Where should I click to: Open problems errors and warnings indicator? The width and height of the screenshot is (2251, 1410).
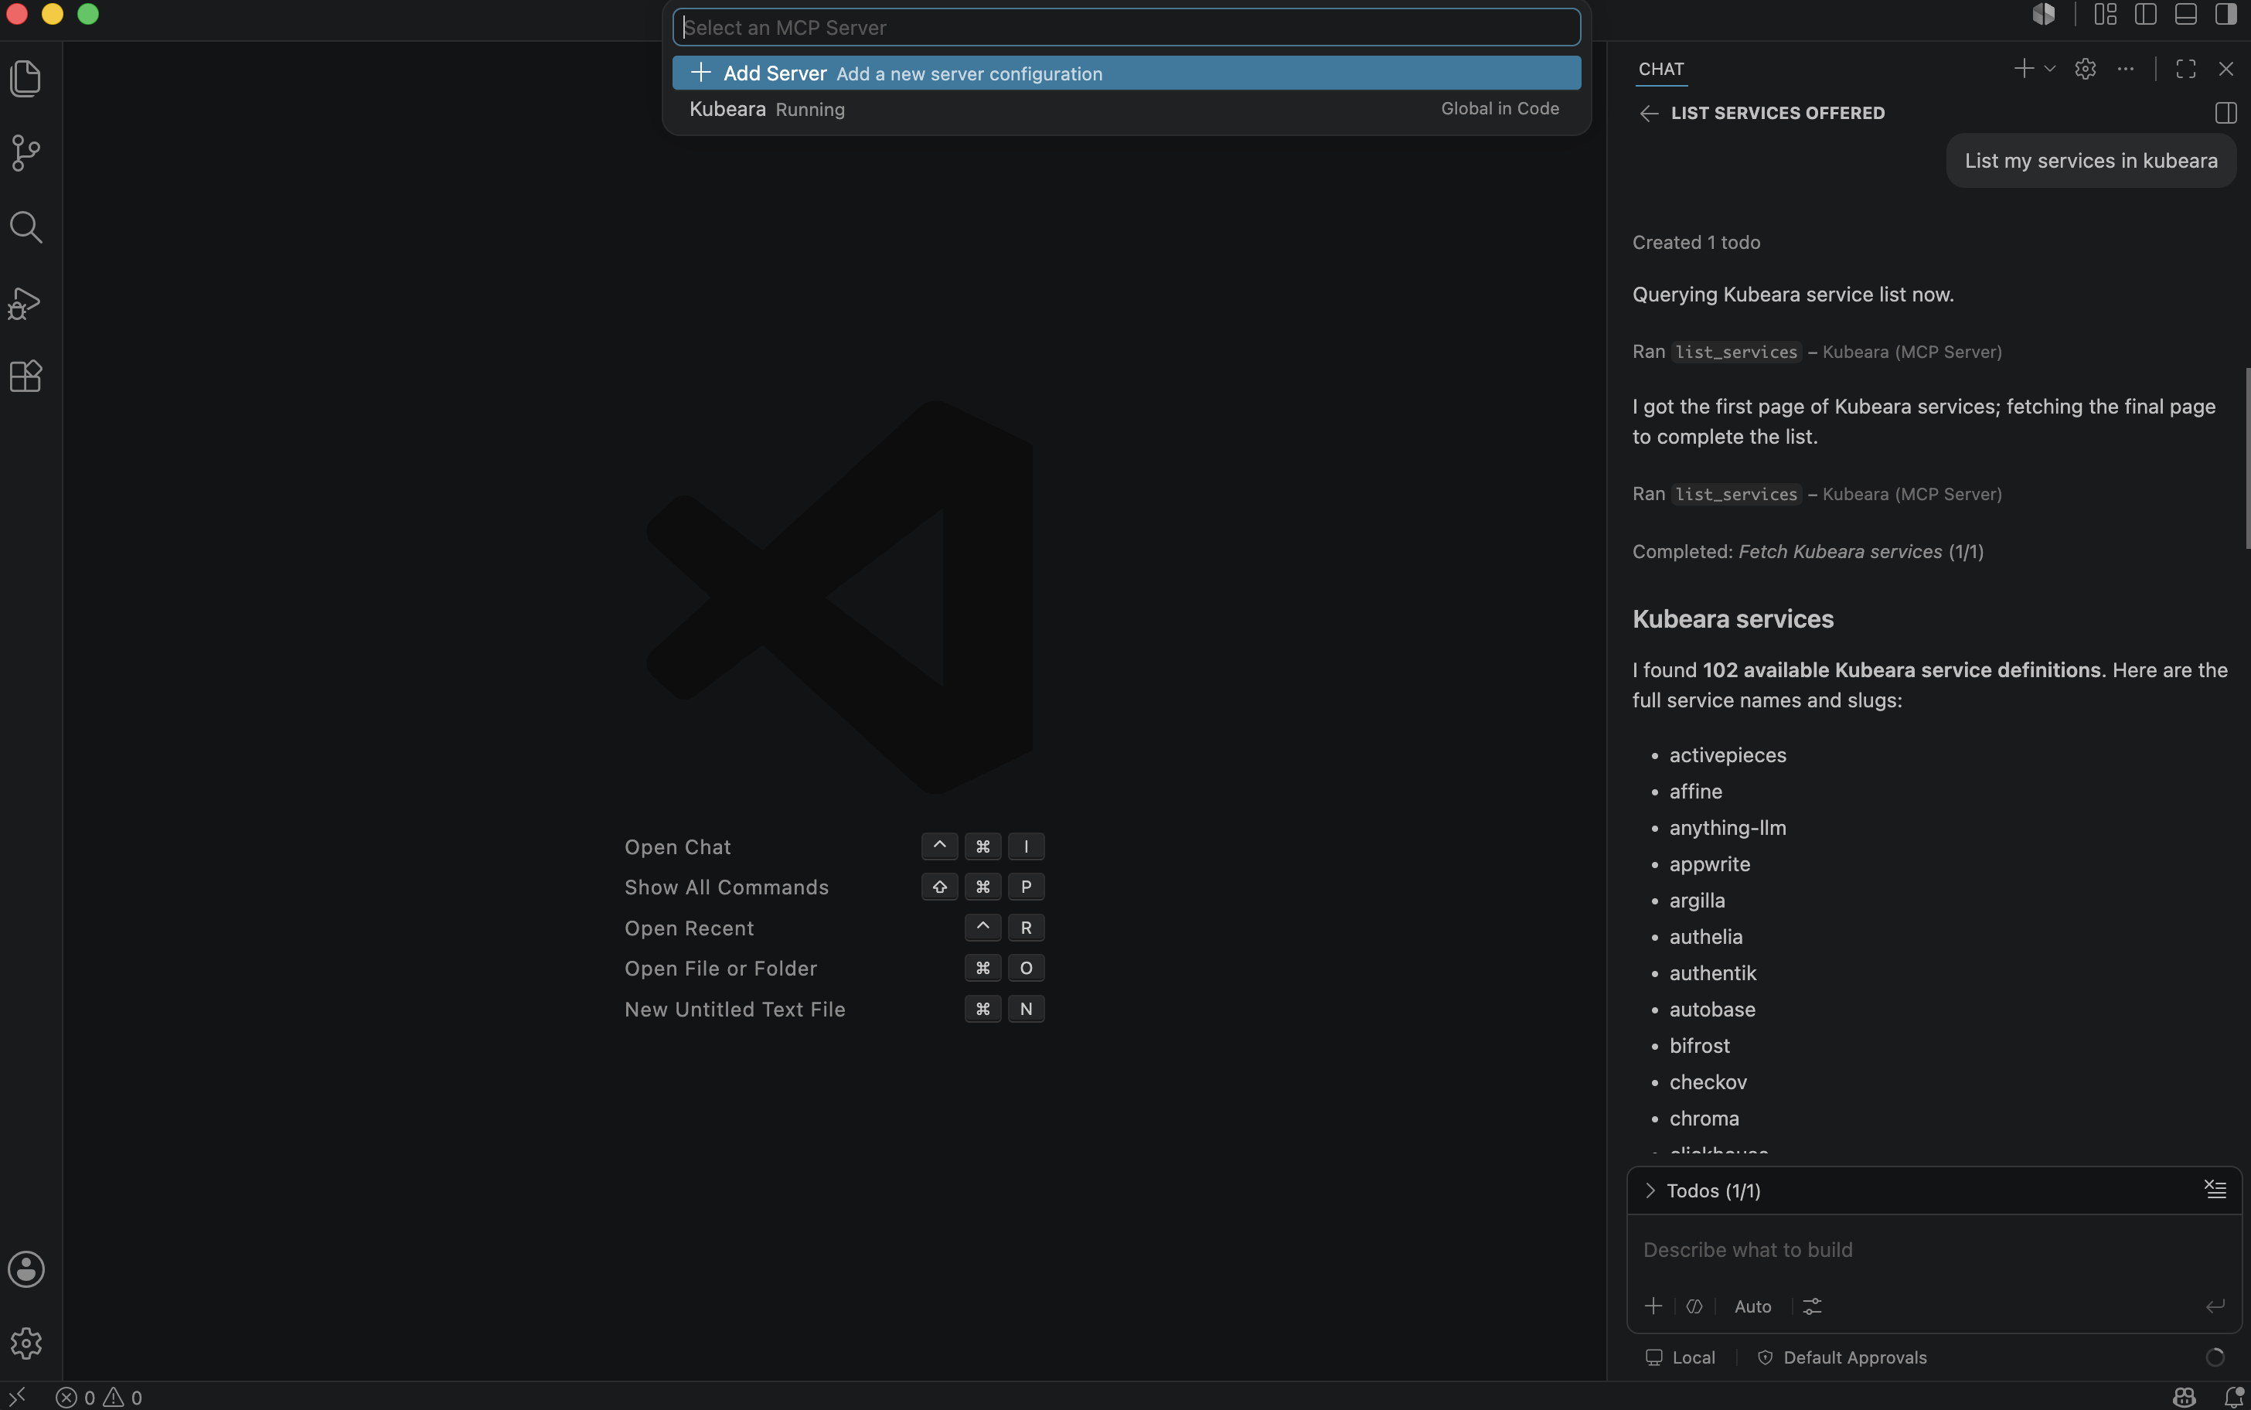[99, 1397]
